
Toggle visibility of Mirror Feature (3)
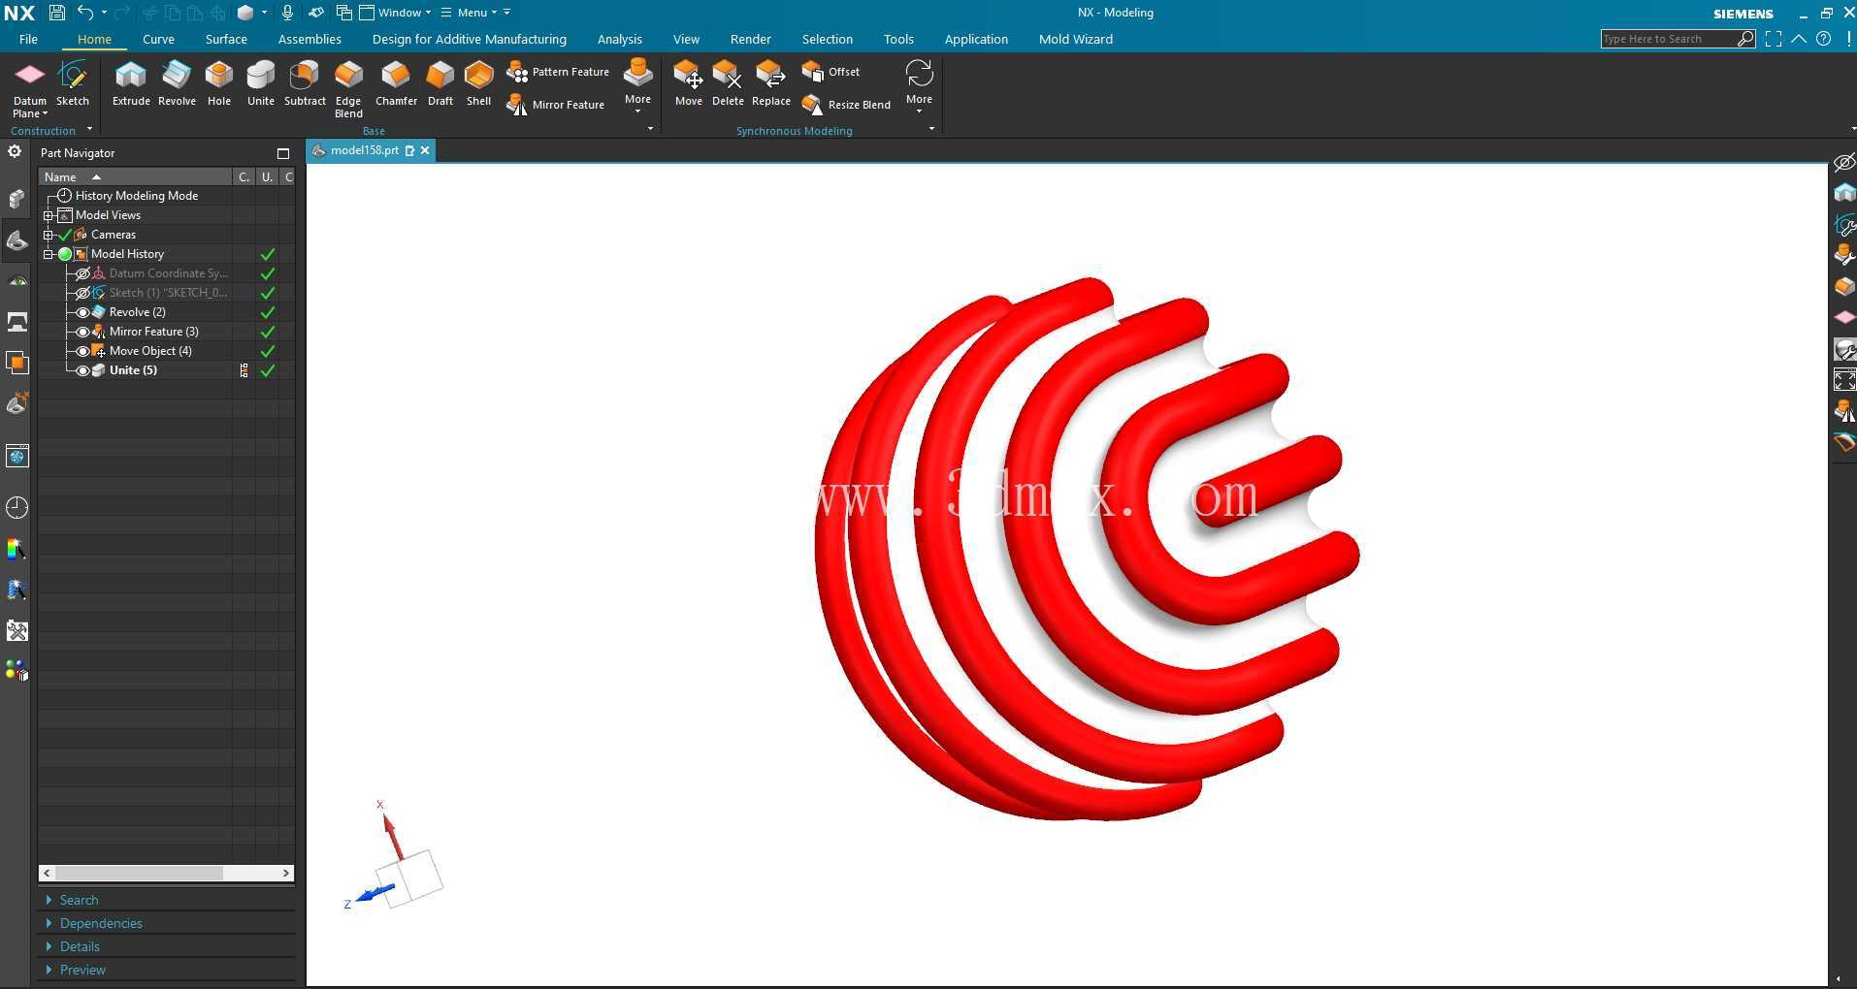click(x=83, y=332)
